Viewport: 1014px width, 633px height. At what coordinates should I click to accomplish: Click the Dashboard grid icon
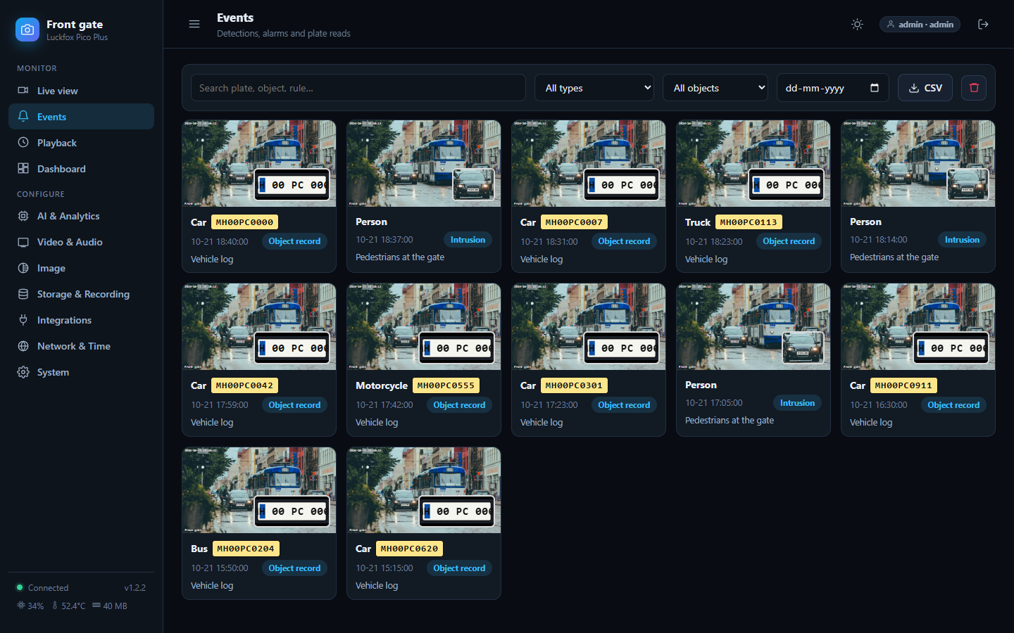23,168
